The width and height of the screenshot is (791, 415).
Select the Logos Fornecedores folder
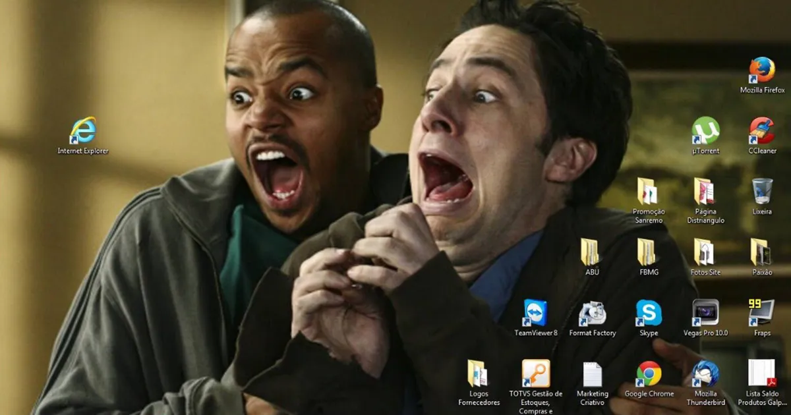pos(479,383)
